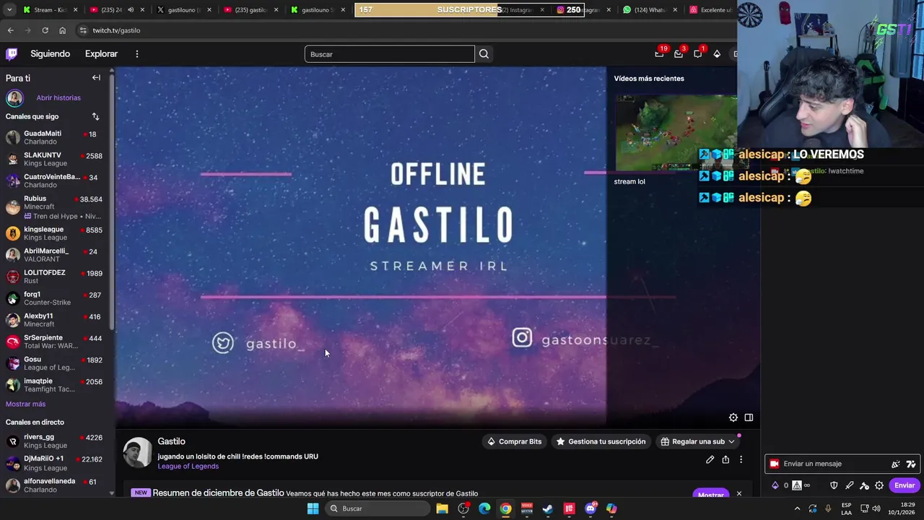Click the 7TV icon in chat box
This screenshot has height=520, width=924.
tap(911, 464)
